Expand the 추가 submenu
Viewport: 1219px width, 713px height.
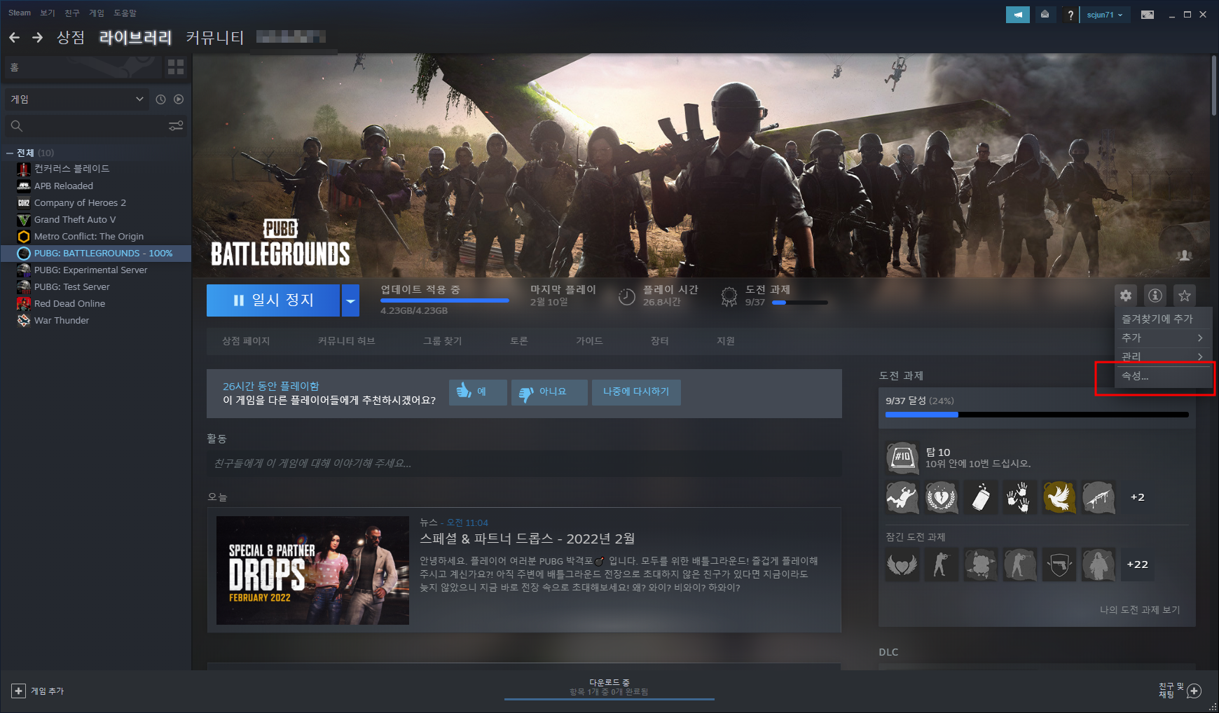click(1163, 338)
